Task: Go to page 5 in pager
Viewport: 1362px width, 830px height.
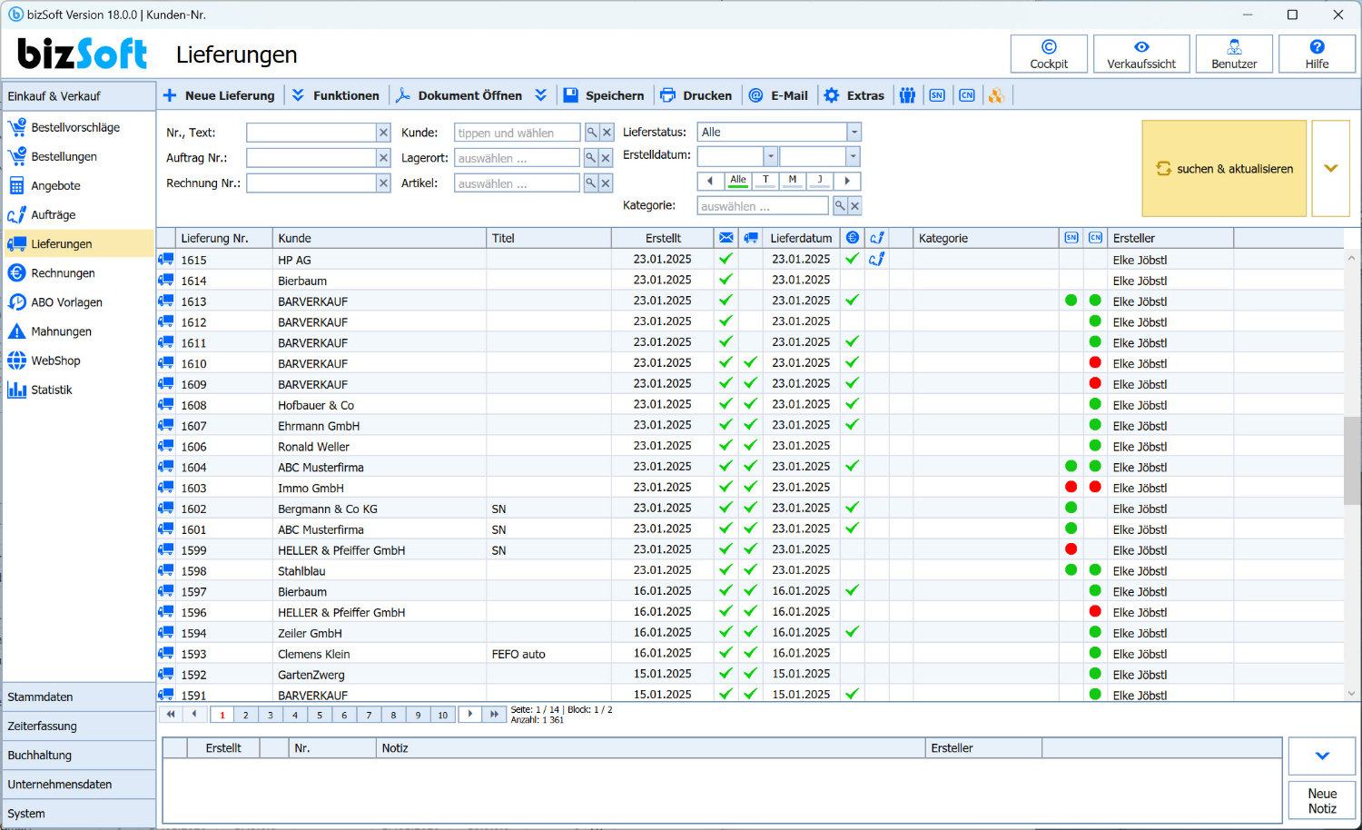Action: point(320,715)
